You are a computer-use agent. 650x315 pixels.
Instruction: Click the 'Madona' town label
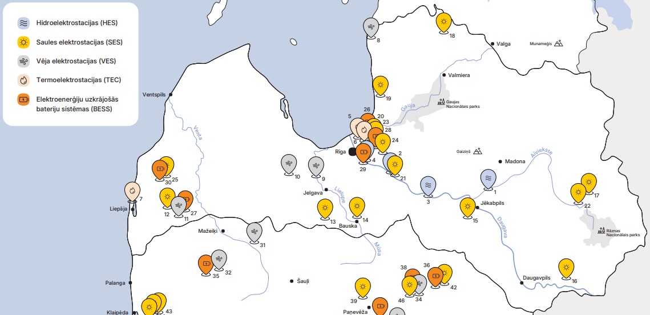click(x=515, y=161)
